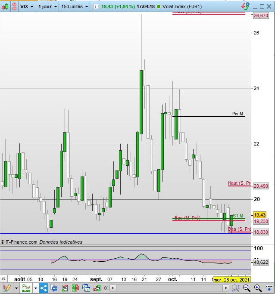The height and width of the screenshot is (294, 275).
Task: Click the Haut (S, Pr label
Action: click(239, 183)
